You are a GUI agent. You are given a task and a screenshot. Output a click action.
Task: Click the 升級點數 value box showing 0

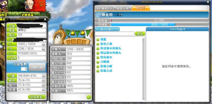pyautogui.click(x=24, y=69)
